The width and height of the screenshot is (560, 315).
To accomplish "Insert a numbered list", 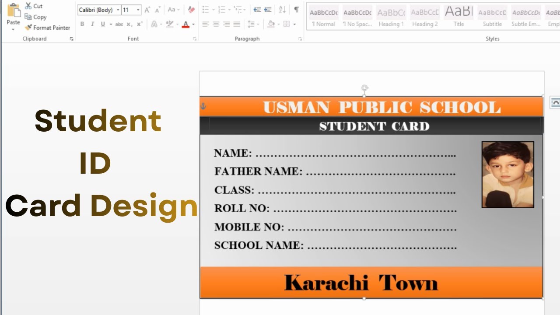I will coord(222,10).
